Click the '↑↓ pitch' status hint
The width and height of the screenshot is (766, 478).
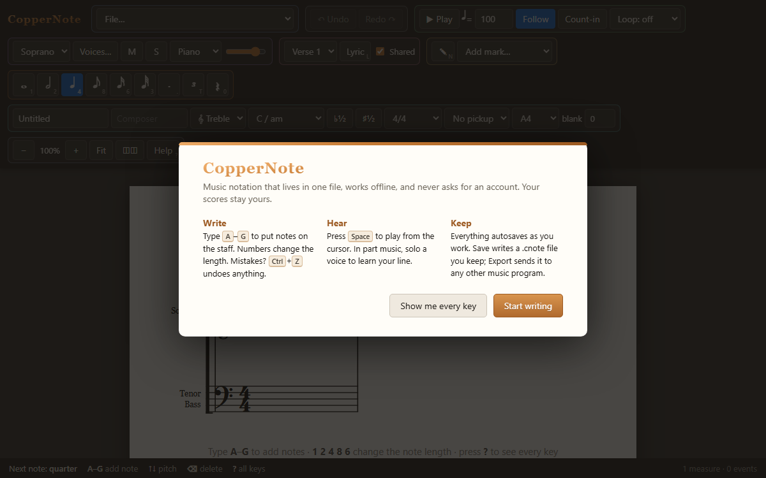point(162,468)
